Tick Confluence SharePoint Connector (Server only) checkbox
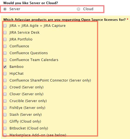 coord(5,80)
